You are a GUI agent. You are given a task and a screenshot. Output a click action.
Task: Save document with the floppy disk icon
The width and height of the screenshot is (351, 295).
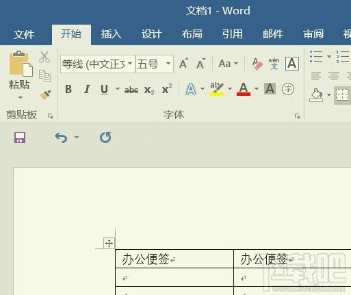tap(20, 138)
